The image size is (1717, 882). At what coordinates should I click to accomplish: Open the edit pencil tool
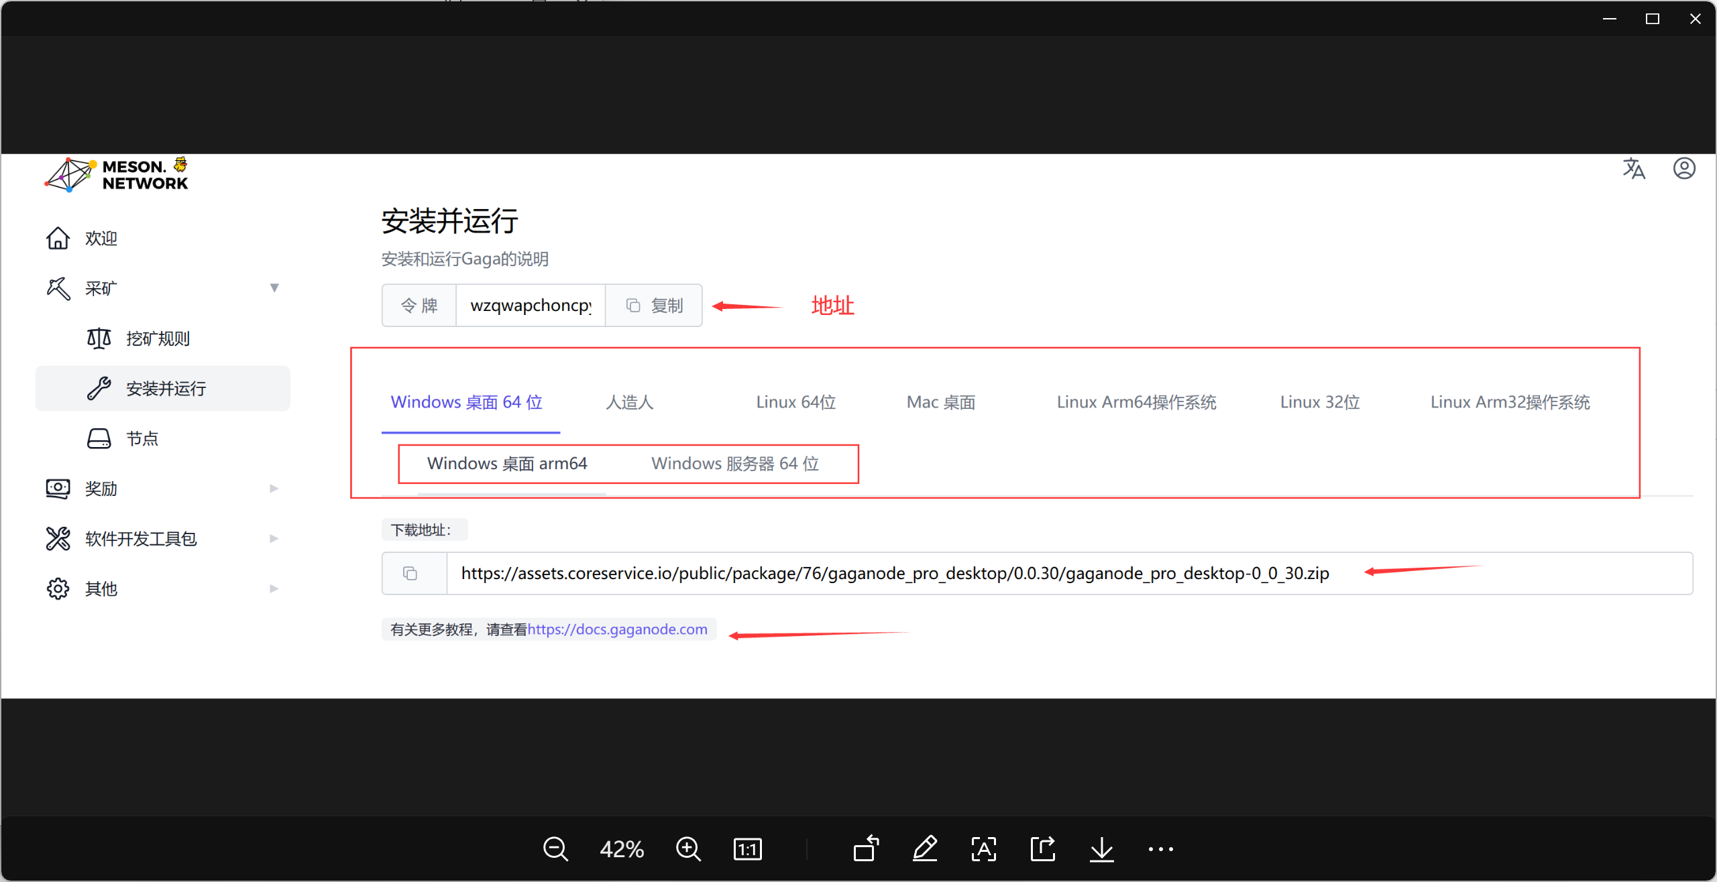[x=925, y=848]
